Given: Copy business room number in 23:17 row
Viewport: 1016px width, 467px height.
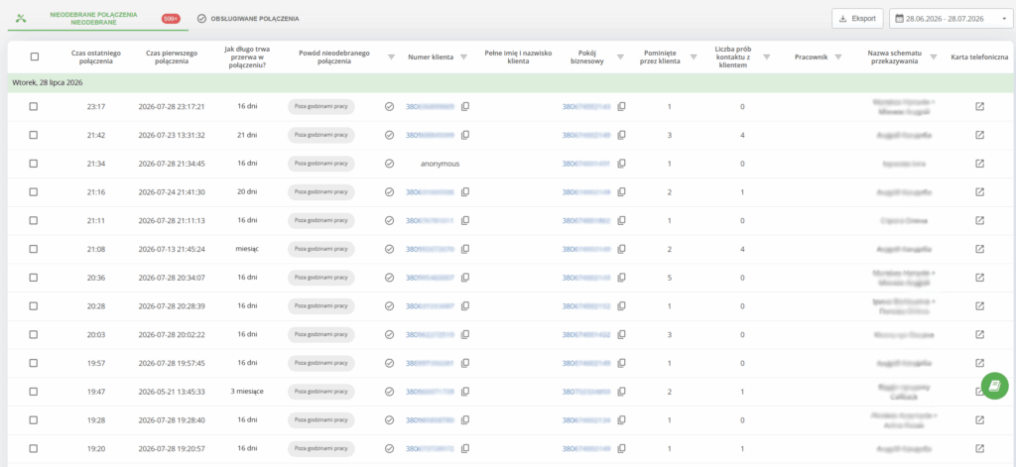Looking at the screenshot, I should pyautogui.click(x=621, y=106).
